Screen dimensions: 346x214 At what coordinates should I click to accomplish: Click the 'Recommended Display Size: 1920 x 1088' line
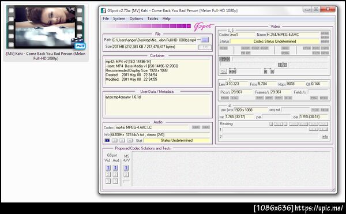(x=136, y=70)
